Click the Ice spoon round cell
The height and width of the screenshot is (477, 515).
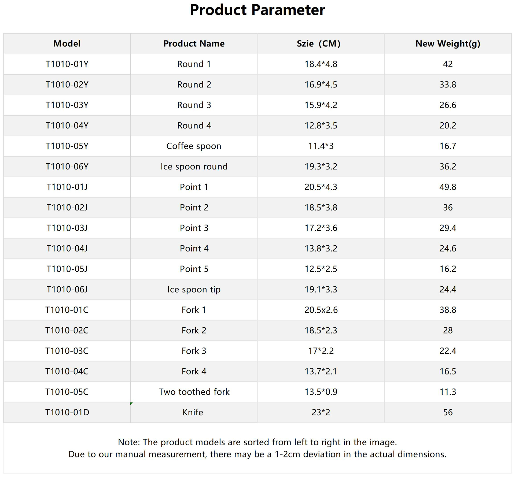click(x=194, y=167)
